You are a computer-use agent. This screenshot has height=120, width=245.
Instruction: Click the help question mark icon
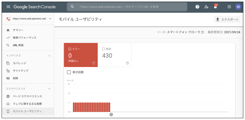tap(197, 7)
